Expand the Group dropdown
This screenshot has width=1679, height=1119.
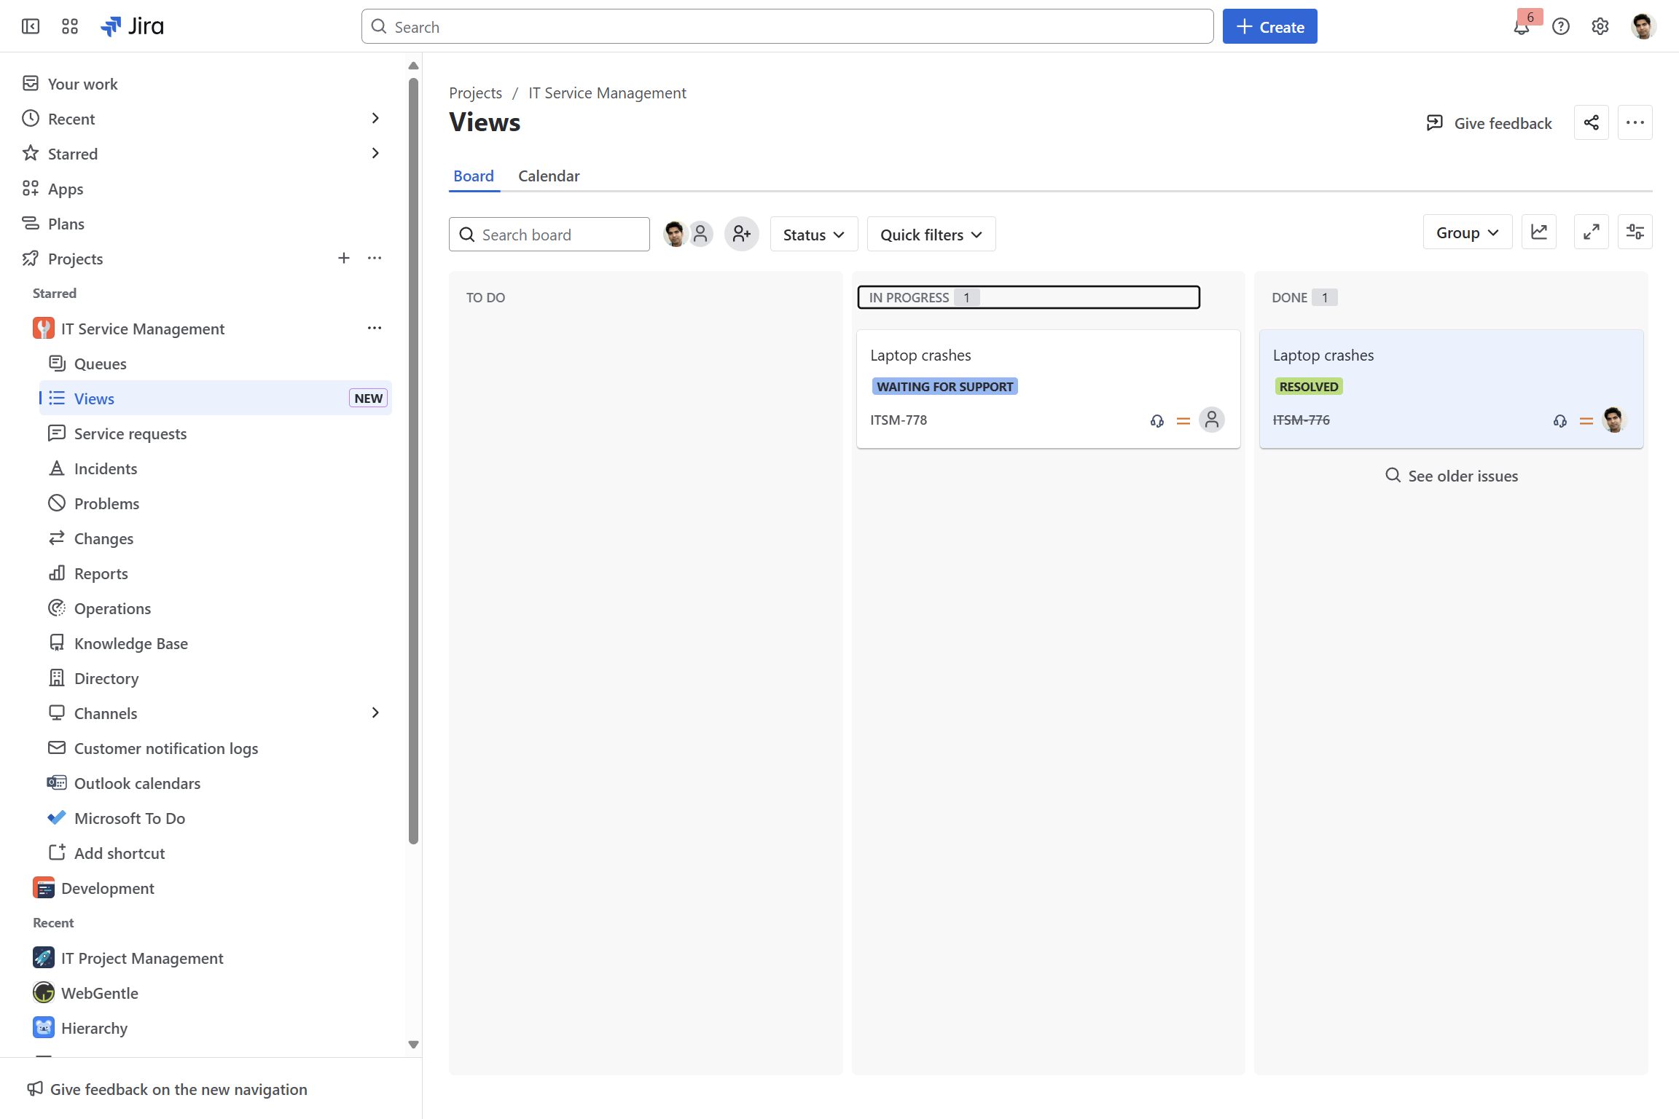[x=1467, y=232]
